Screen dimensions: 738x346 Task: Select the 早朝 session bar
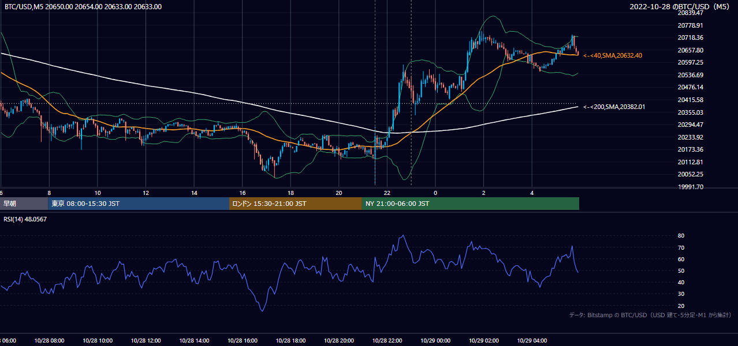(x=24, y=204)
